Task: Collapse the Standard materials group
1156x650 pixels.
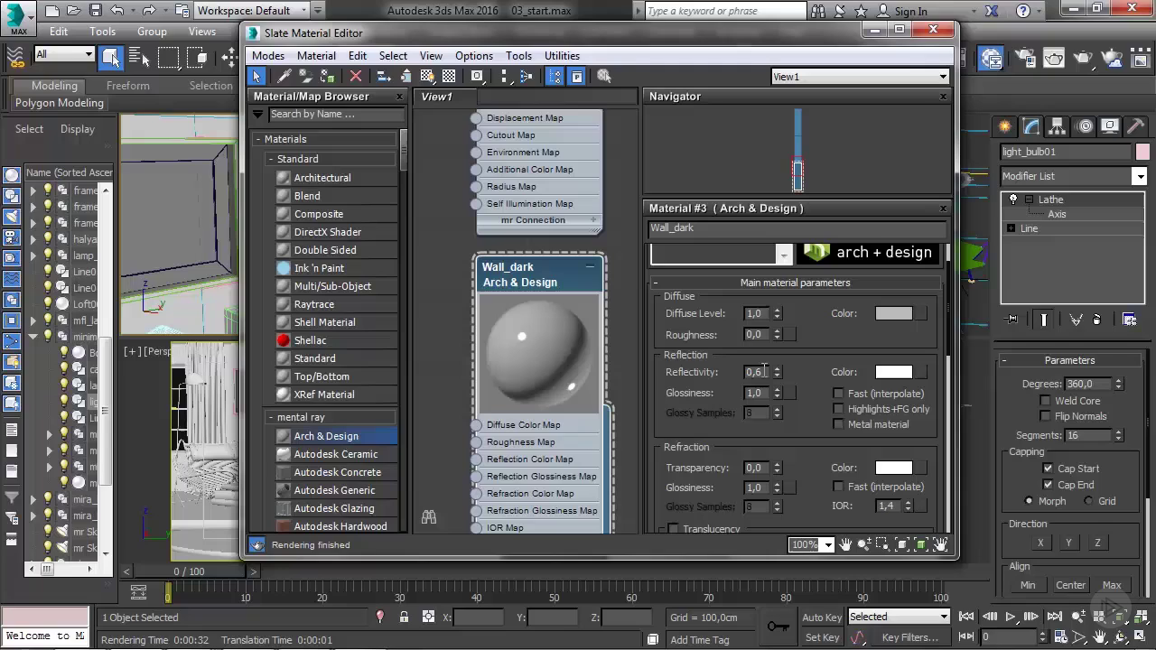Action: tap(271, 159)
